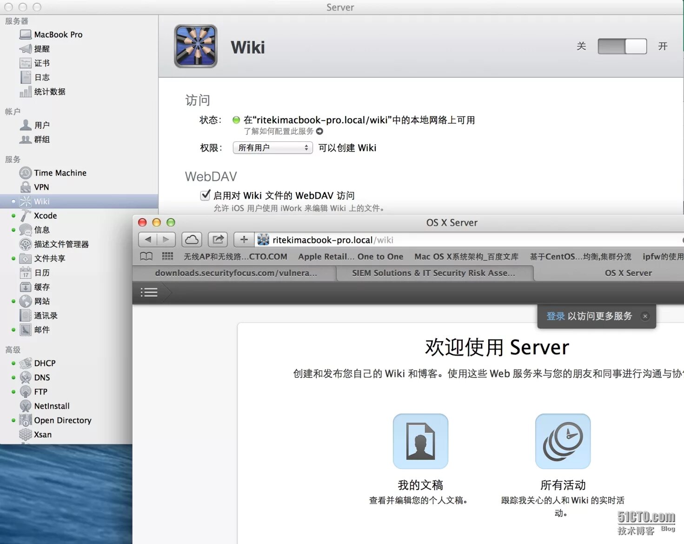Open Apple Retail... One to One bookmark
The width and height of the screenshot is (684, 544).
click(351, 256)
